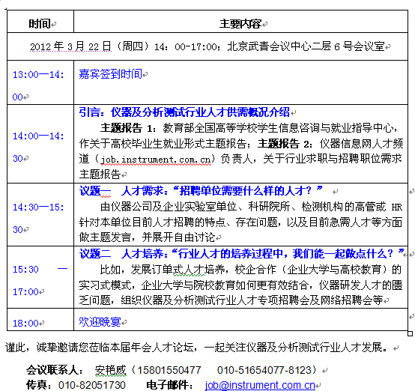Screen dimensions: 415x391
Task: Click the 14:30—15:30 time cell
Action: coord(40,214)
